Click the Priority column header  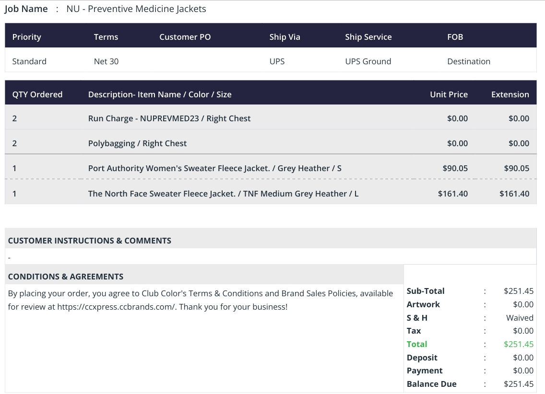(26, 37)
